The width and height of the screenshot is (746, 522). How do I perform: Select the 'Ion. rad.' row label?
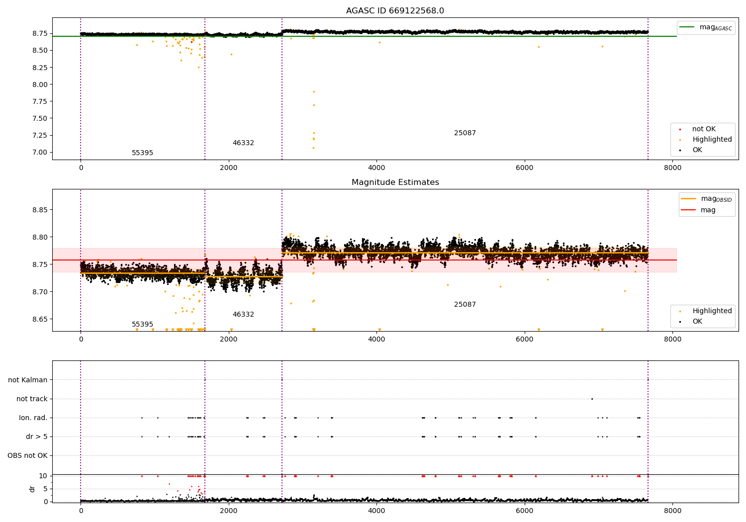pyautogui.click(x=33, y=418)
